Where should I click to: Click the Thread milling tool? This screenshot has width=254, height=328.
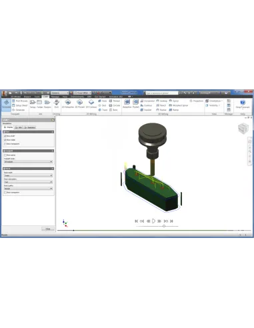click(x=115, y=101)
